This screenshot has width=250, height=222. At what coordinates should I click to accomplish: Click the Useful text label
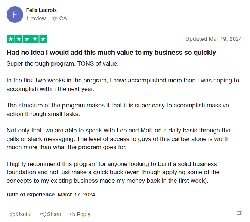[24, 214]
